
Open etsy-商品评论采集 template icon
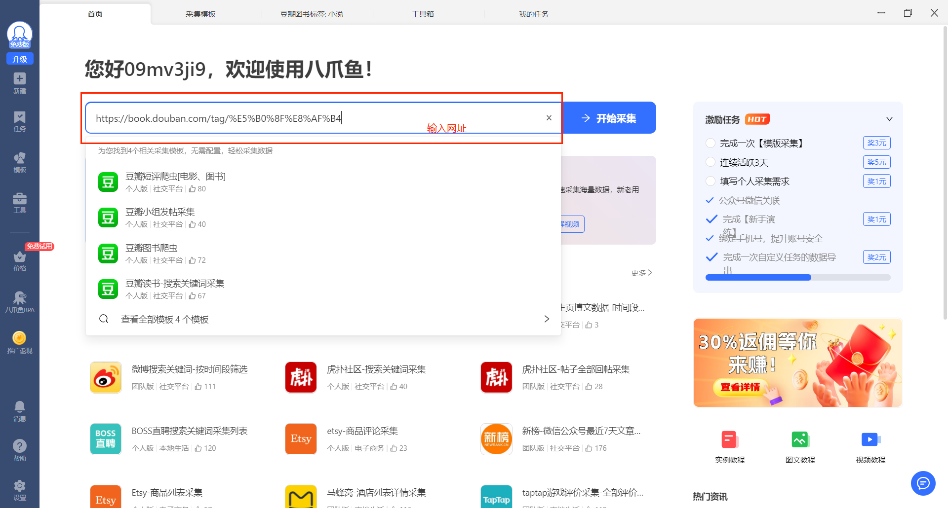[x=301, y=439]
